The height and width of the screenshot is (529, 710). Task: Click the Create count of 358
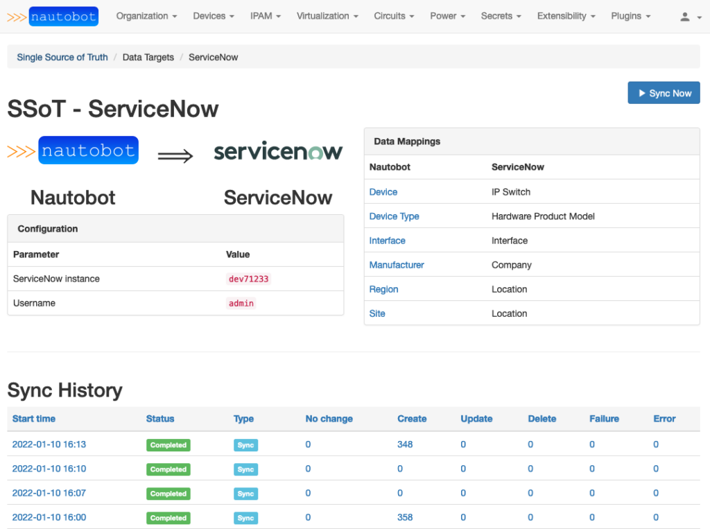click(405, 517)
